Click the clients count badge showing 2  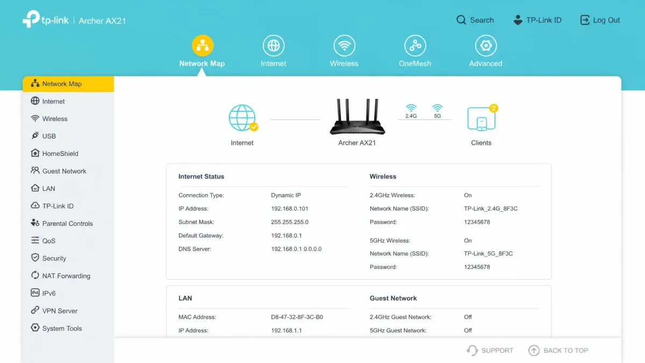(x=493, y=108)
